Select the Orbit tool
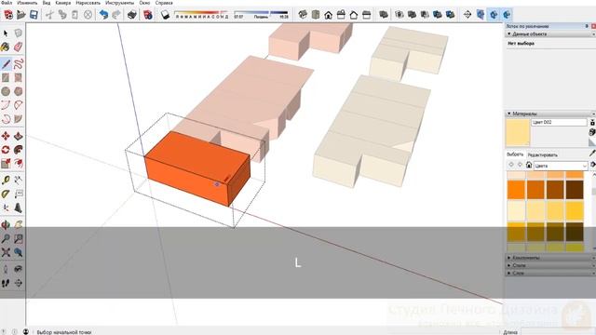The image size is (596, 335). pos(6,225)
